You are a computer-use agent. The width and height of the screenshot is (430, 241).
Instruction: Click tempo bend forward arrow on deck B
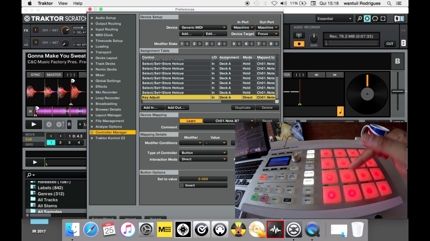click(335, 75)
